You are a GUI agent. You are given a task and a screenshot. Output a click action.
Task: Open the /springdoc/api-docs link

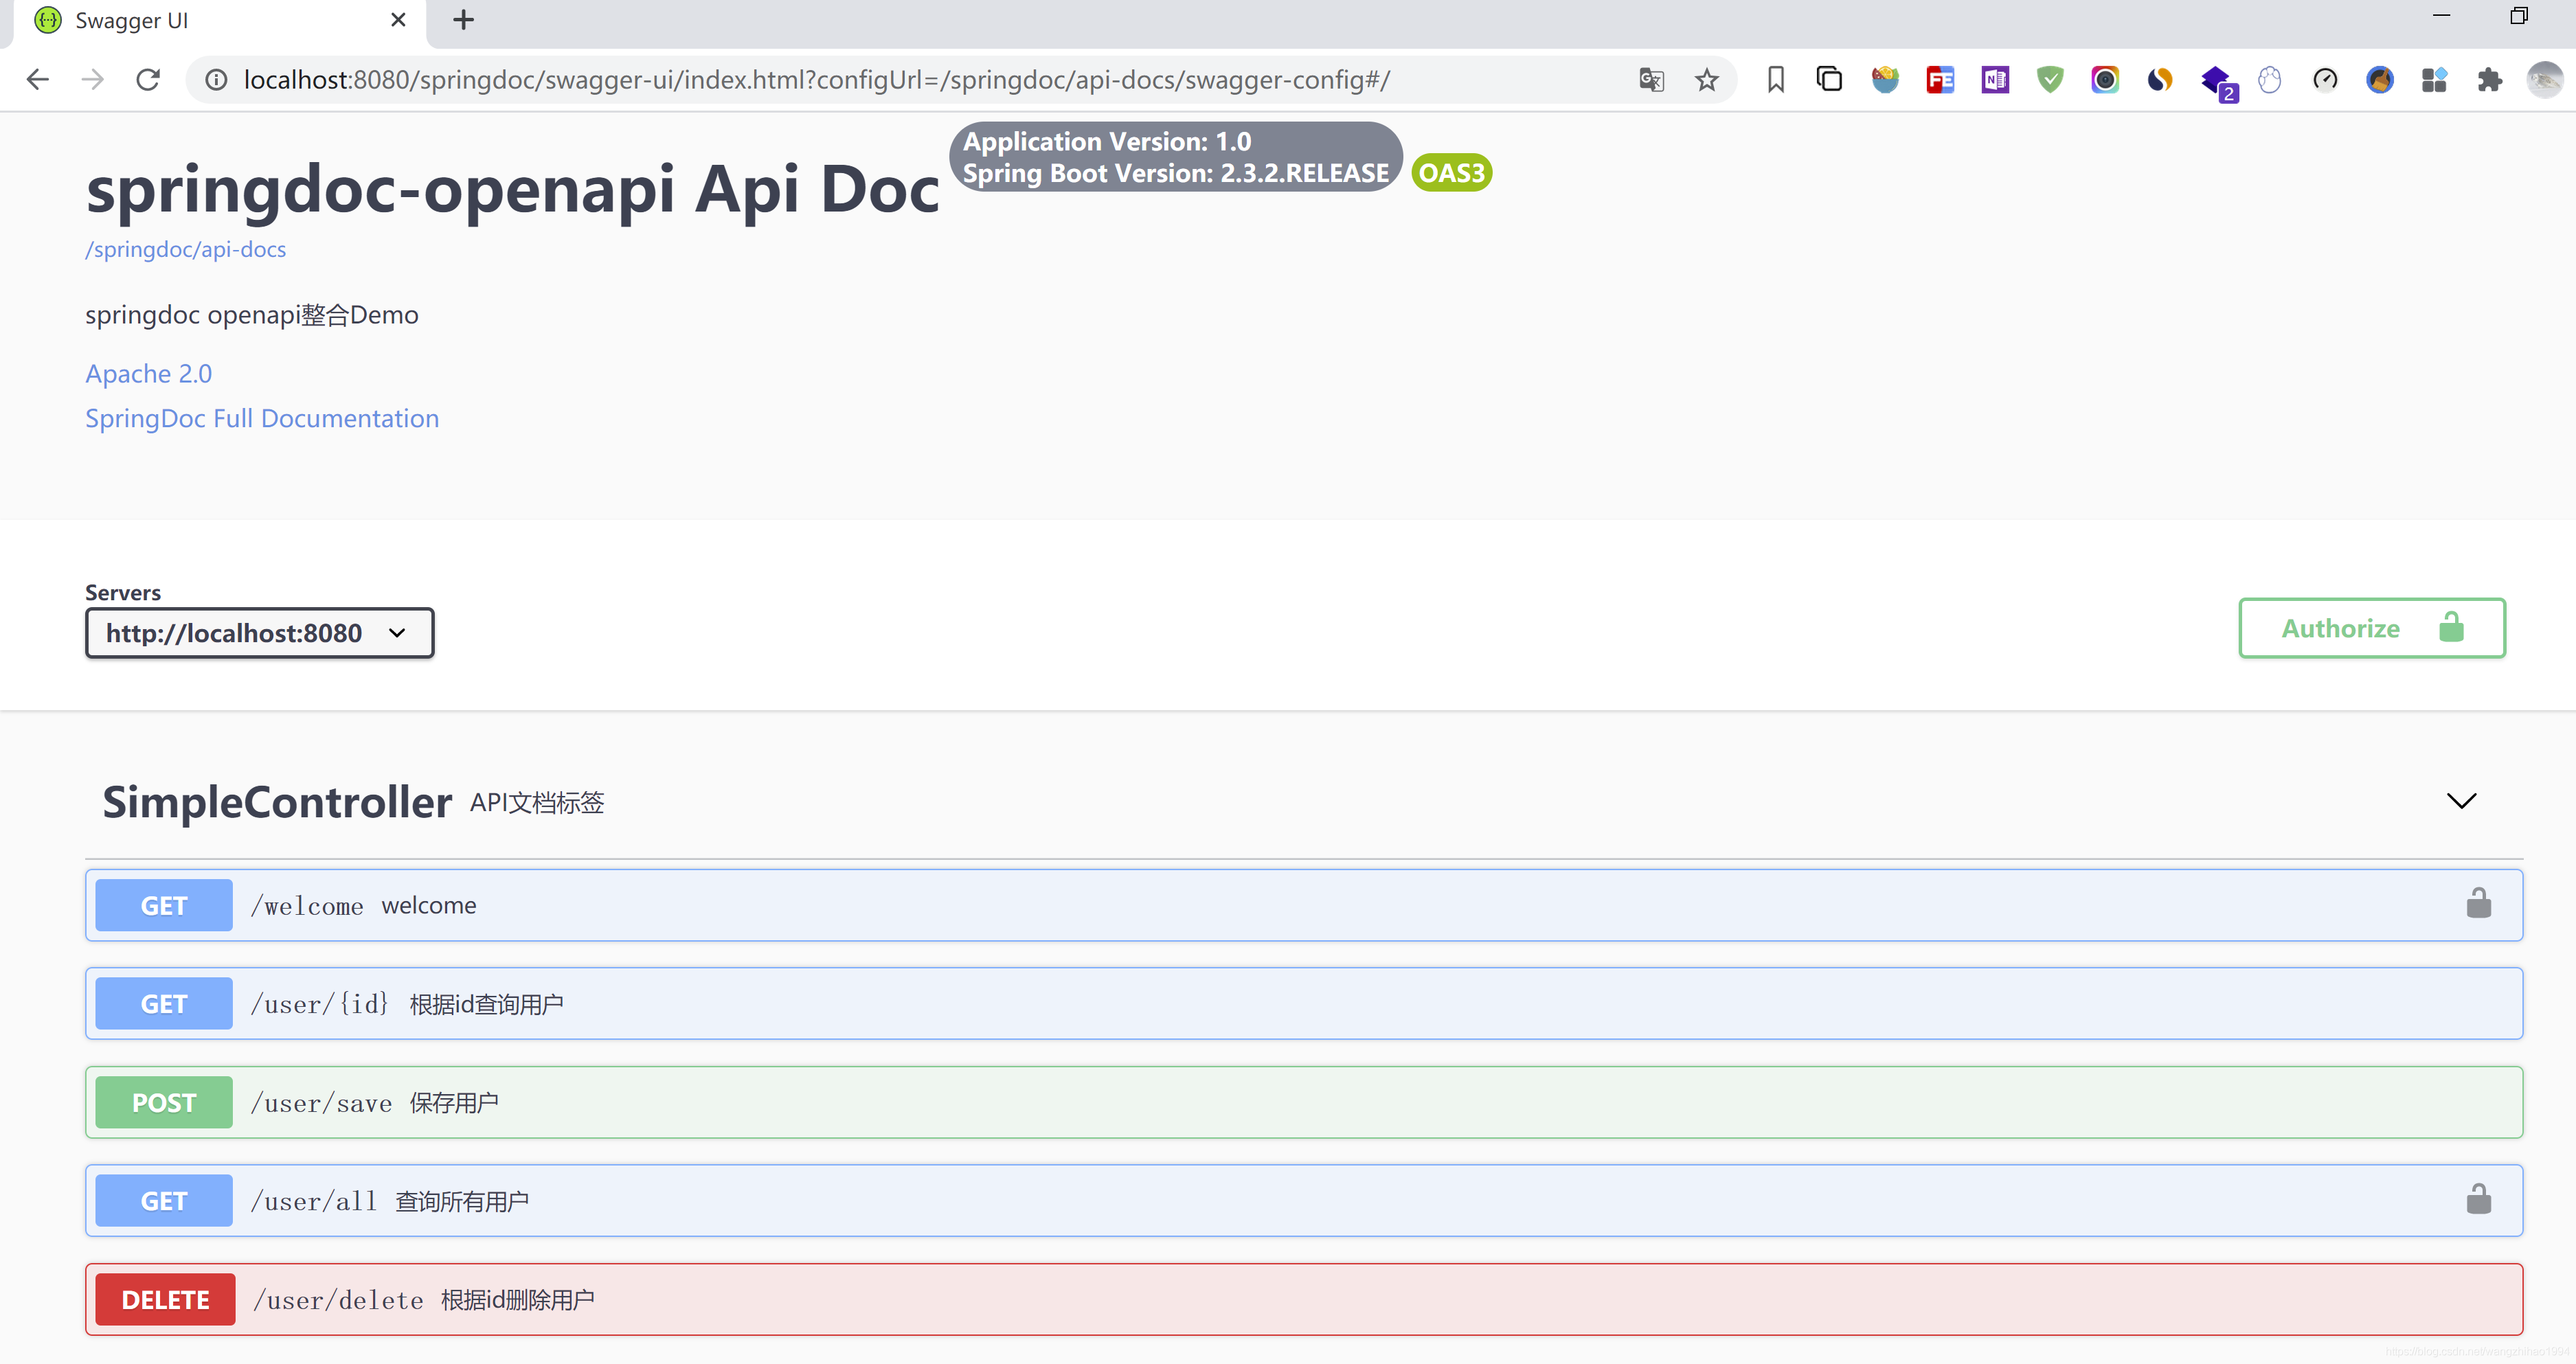[185, 249]
